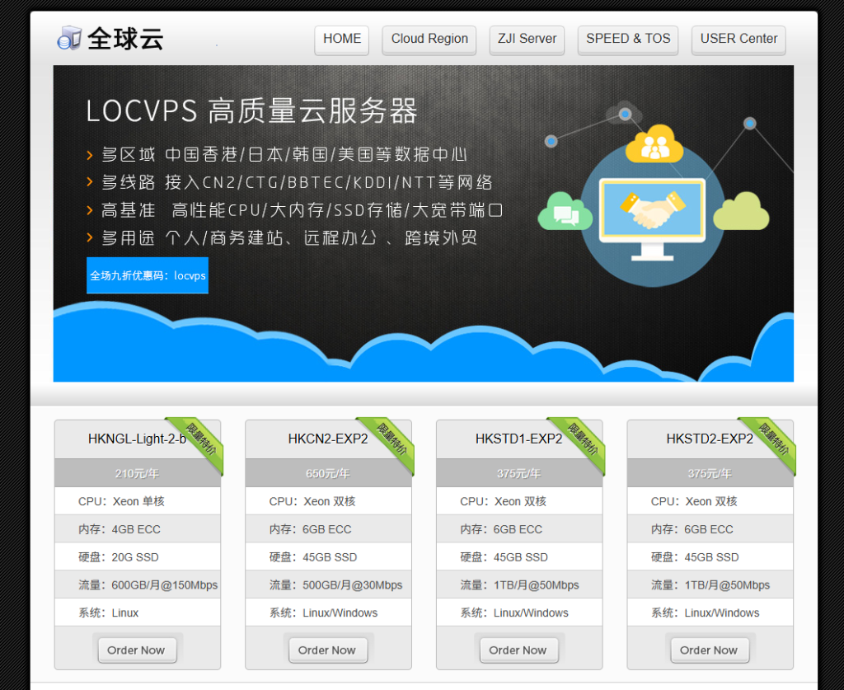
Task: Click the 全球云 server logo icon
Action: tap(69, 38)
